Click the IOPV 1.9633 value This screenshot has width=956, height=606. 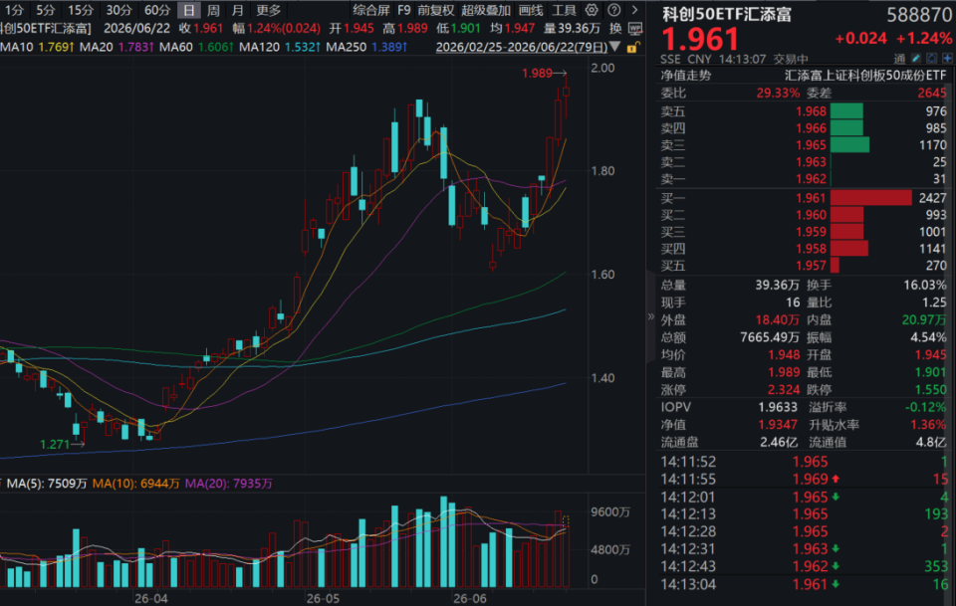point(778,407)
